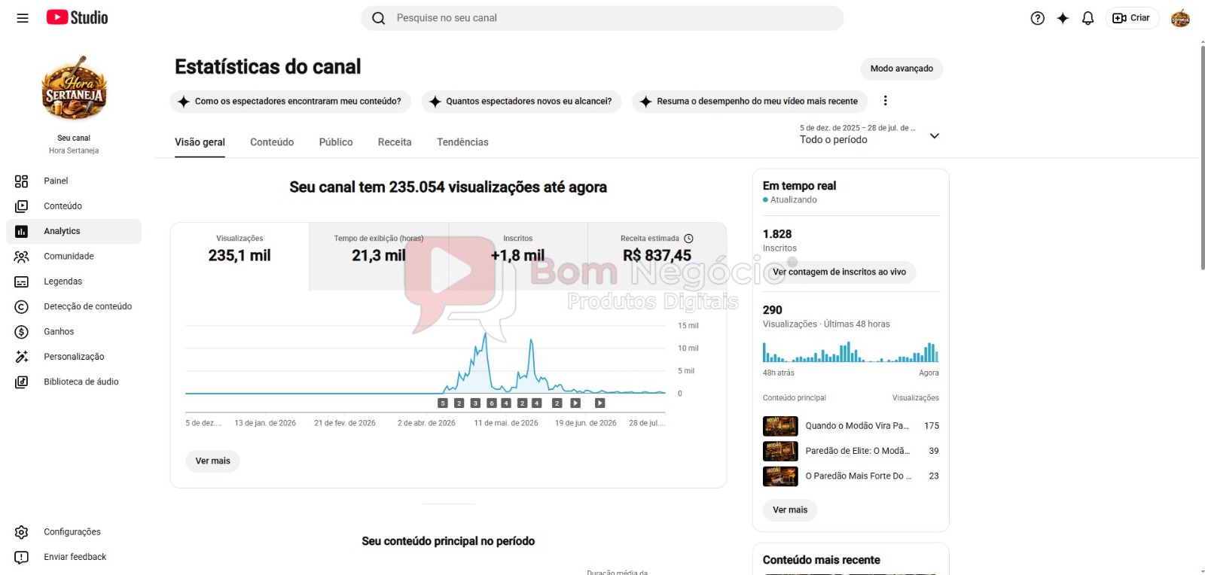Ask 'Quantos espectadores novos eu alcancei?'
1205x575 pixels.
tap(521, 101)
